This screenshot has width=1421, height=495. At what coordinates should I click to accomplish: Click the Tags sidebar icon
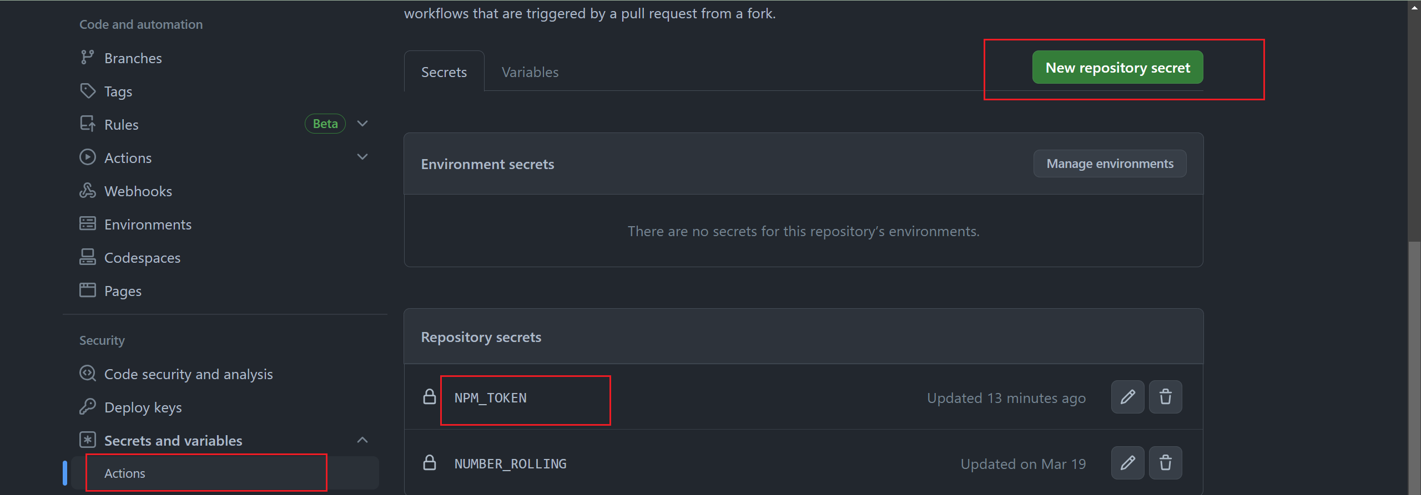click(88, 90)
